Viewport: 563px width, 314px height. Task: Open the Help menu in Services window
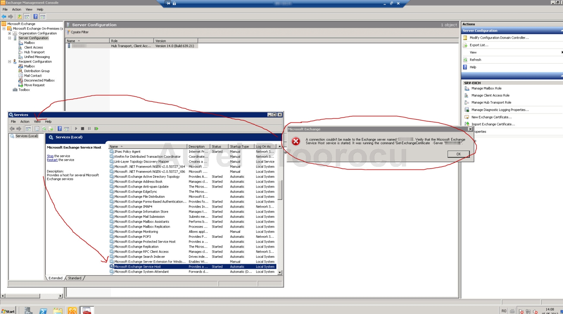point(48,122)
